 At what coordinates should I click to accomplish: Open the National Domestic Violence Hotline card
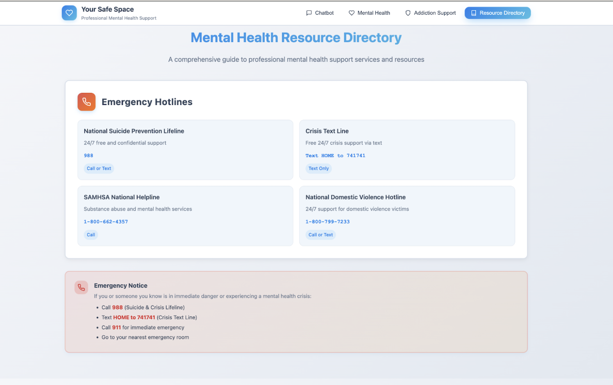pyautogui.click(x=407, y=216)
